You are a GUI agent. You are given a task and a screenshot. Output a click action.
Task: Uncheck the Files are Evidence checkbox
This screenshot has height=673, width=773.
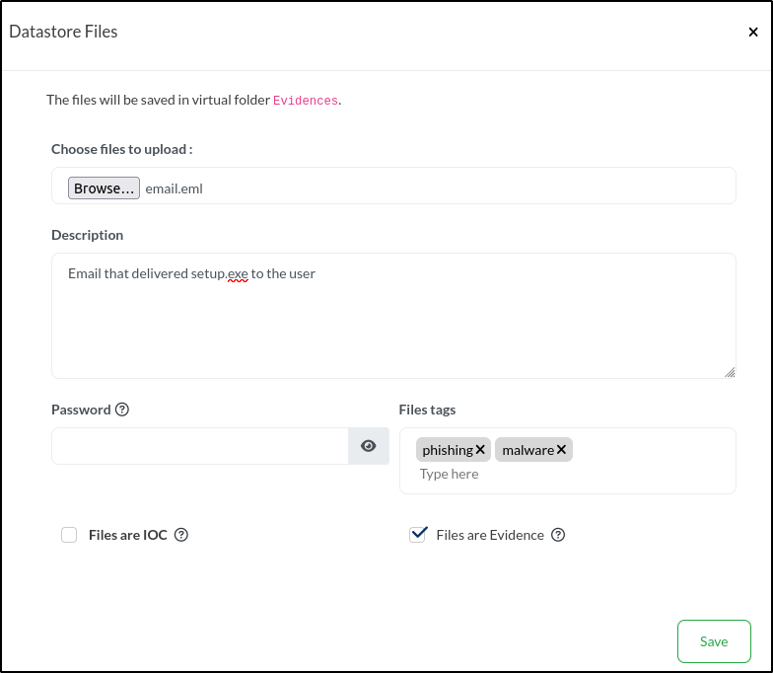(418, 535)
